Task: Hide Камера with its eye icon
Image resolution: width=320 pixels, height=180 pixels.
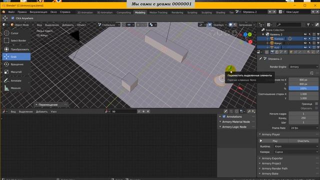Action: (x=305, y=39)
